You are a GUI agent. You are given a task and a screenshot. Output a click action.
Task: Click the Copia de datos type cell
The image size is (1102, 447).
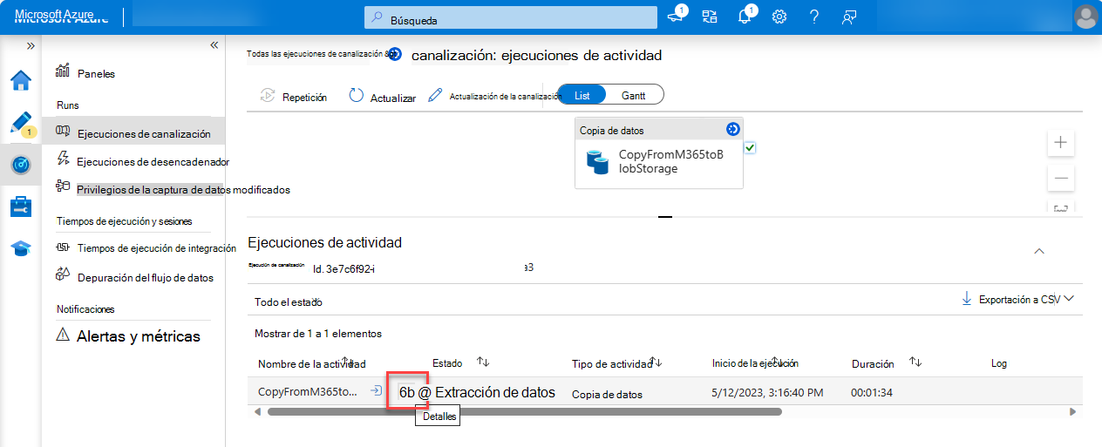point(607,395)
